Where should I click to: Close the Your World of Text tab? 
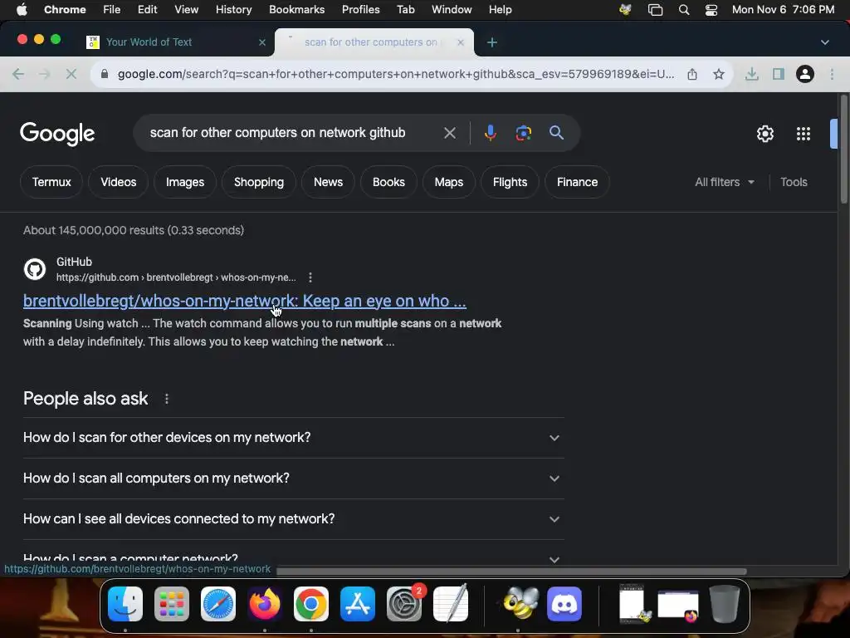[261, 42]
